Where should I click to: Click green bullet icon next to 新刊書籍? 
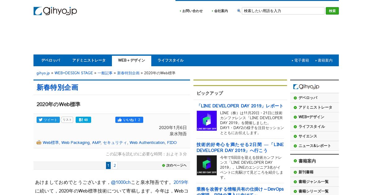pyautogui.click(x=295, y=172)
